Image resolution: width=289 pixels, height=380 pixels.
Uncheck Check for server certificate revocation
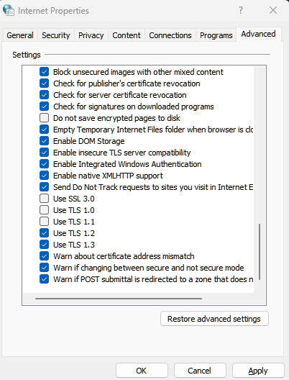[x=44, y=95]
